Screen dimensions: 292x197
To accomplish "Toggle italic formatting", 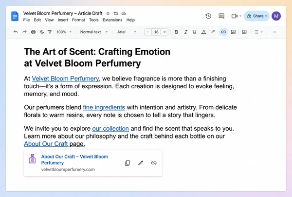I will click(186, 32).
